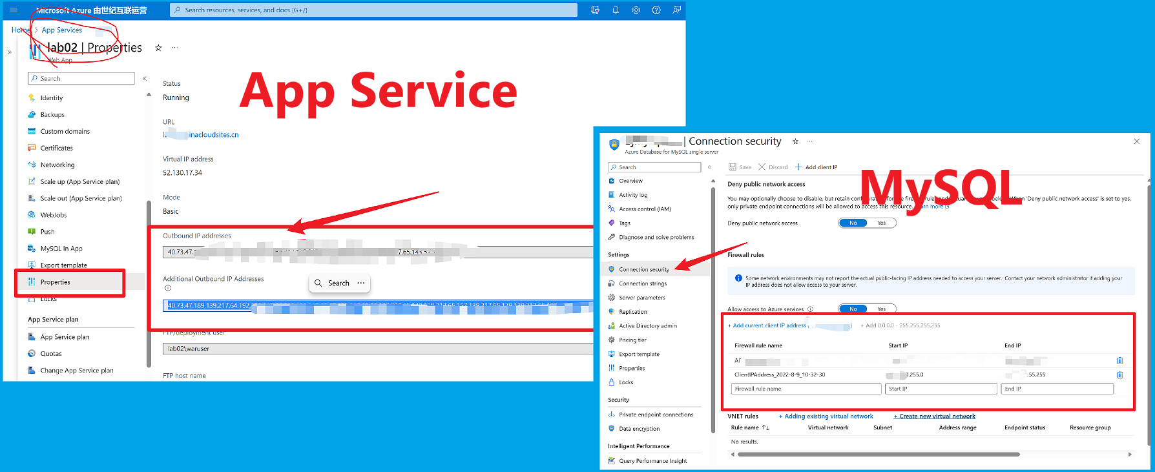The height and width of the screenshot is (472, 1155).
Task: Collapse the lab02 left navigation menu
Action: 145,79
